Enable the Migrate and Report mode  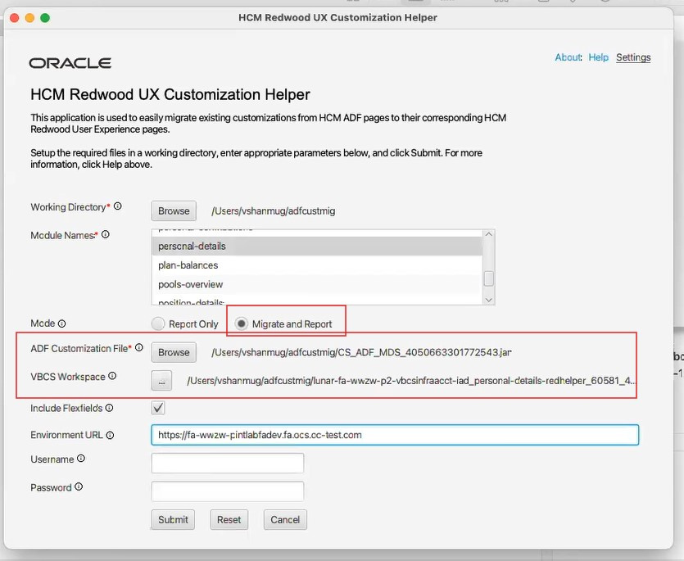(241, 323)
